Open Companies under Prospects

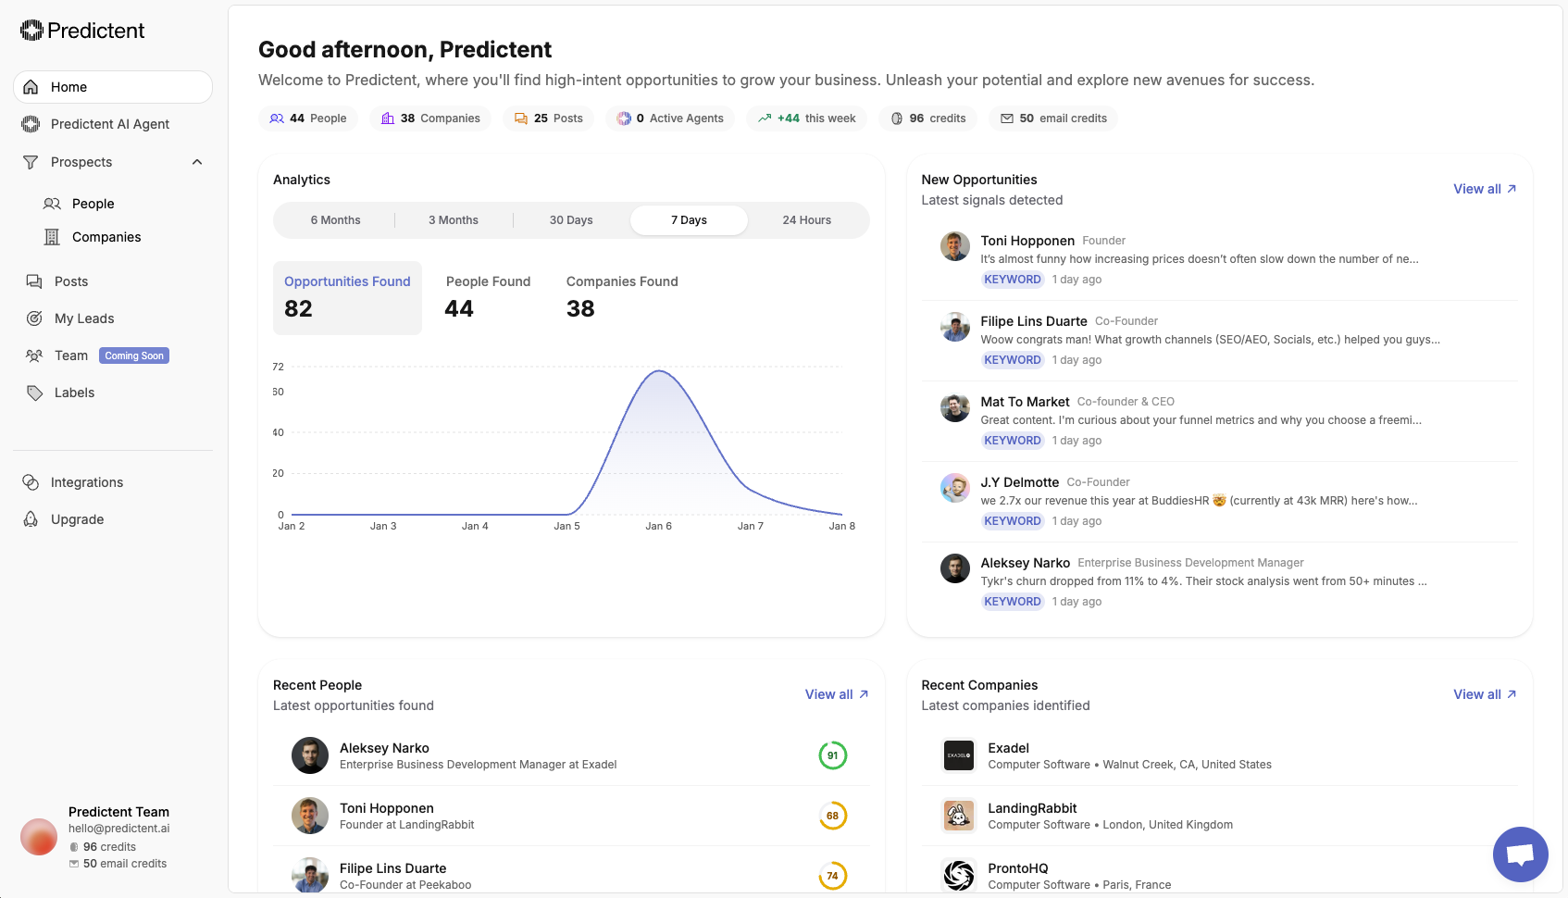pos(106,237)
